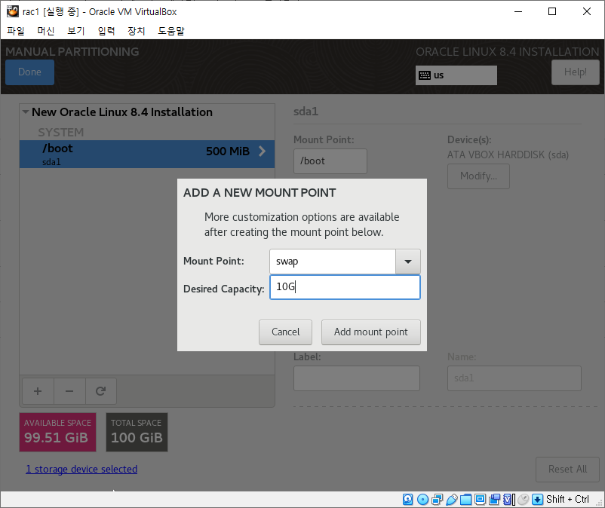This screenshot has width=605, height=508.
Task: Click the Label: field caption
Action: (307, 357)
